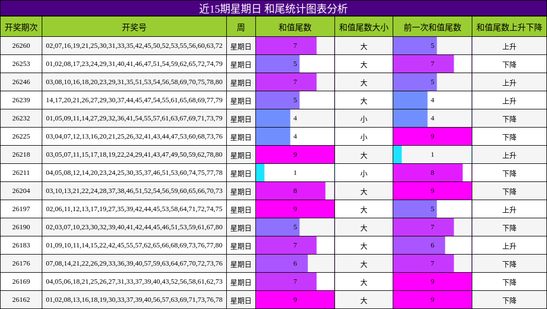Select the 前一次和值尾数 column header
Viewport: 547px width, 309px height.
click(x=433, y=27)
